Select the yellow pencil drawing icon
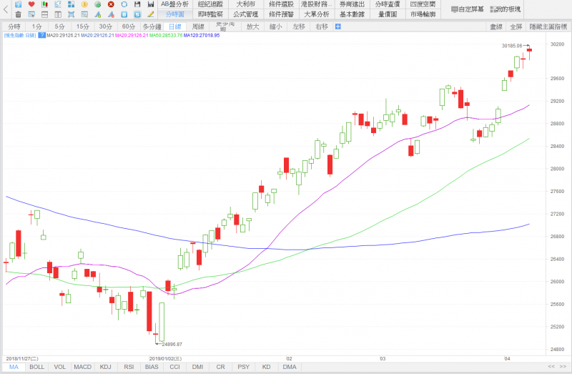Viewport: 572px width, 374px height. [x=150, y=14]
